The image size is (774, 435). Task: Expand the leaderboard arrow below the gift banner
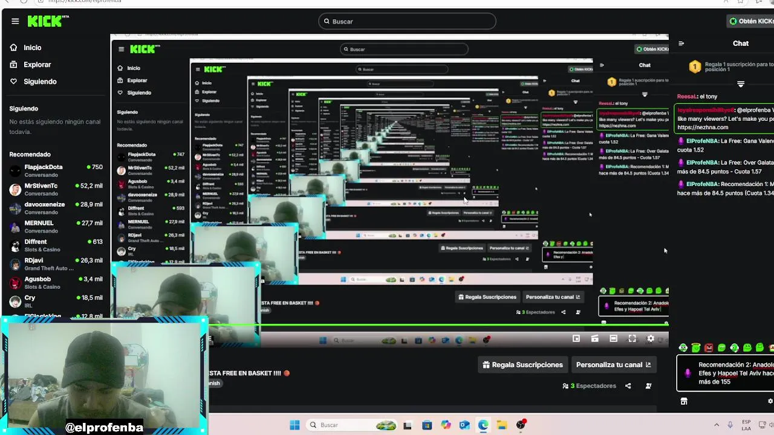741,84
